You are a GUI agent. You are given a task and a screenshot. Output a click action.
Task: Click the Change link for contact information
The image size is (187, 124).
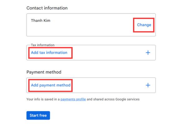[144, 25]
